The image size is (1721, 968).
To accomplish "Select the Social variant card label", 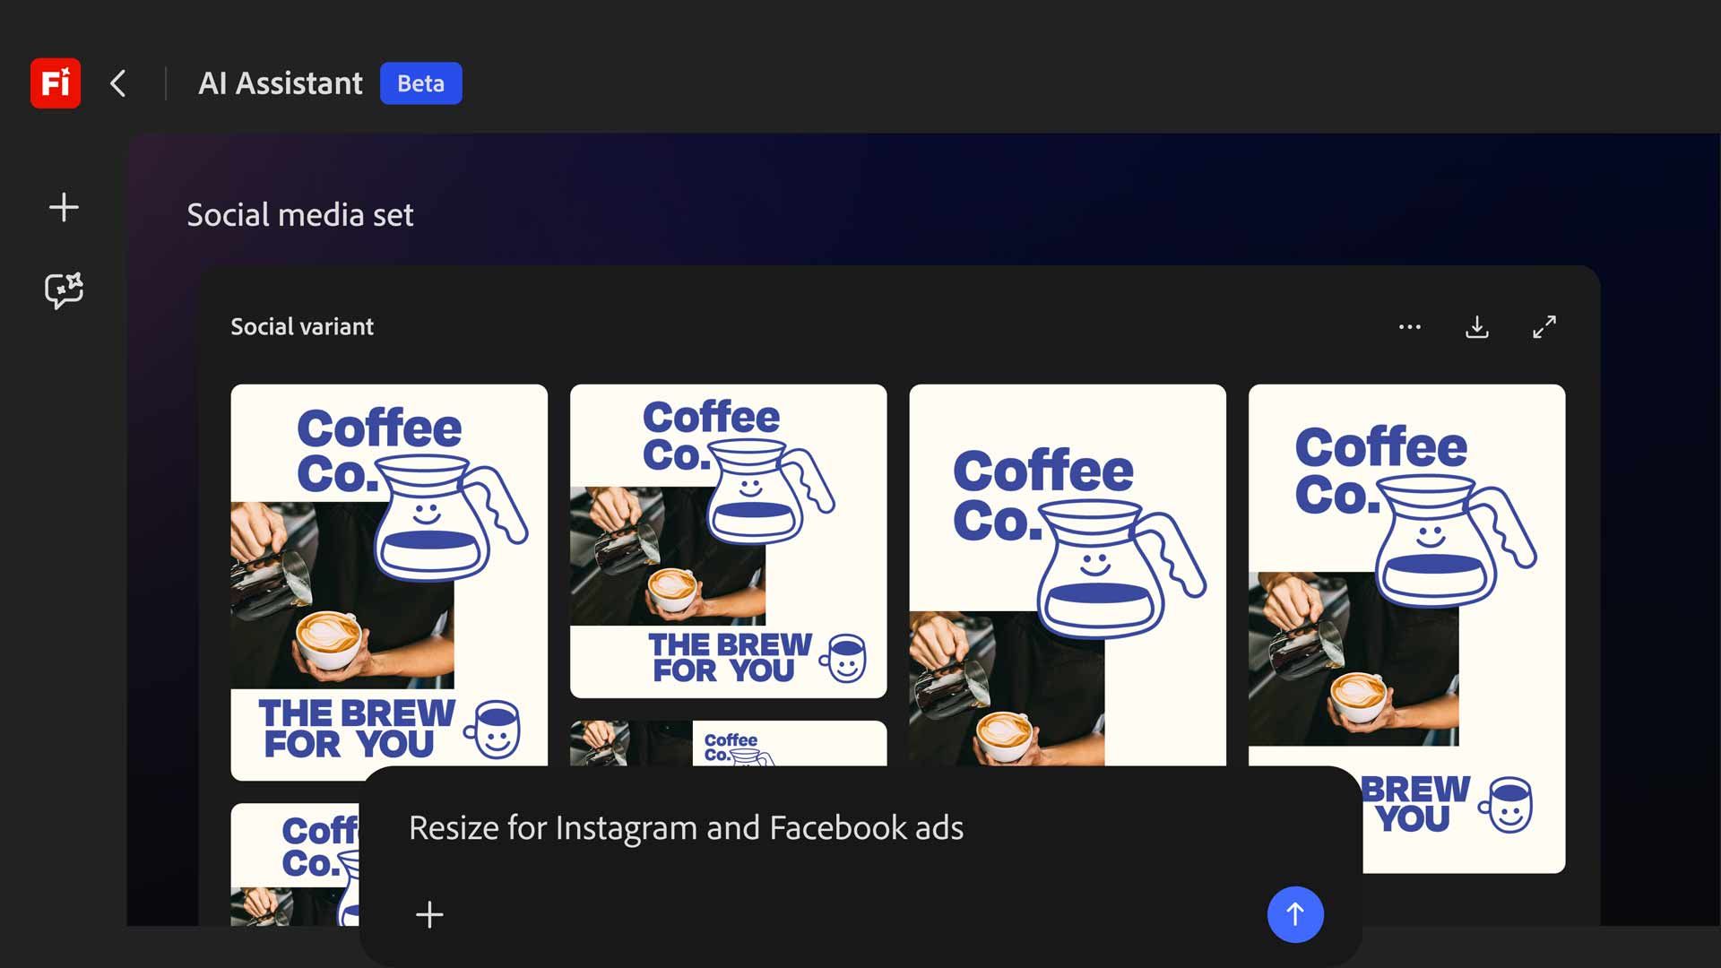I will 301,326.
